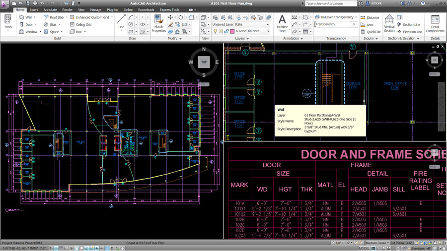Click the Undo arrow icon
Image resolution: width=447 pixels, height=251 pixels.
pos(42,3)
